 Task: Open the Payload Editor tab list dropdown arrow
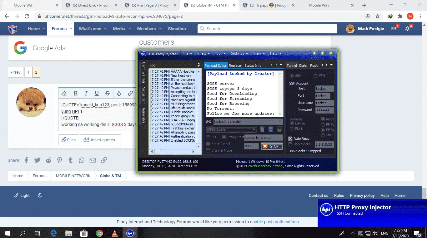[x=281, y=65]
